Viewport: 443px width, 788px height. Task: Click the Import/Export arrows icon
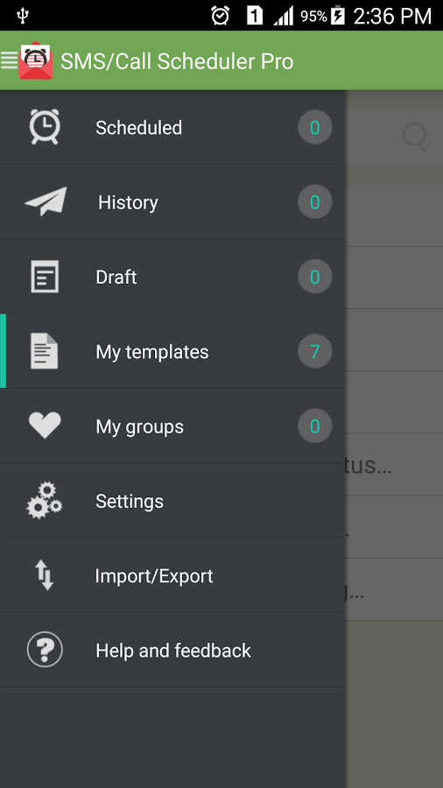44,575
